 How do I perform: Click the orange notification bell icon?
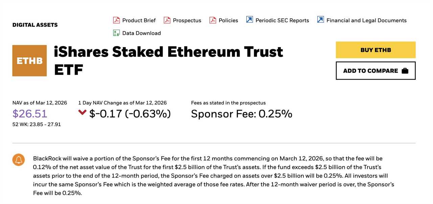click(19, 160)
